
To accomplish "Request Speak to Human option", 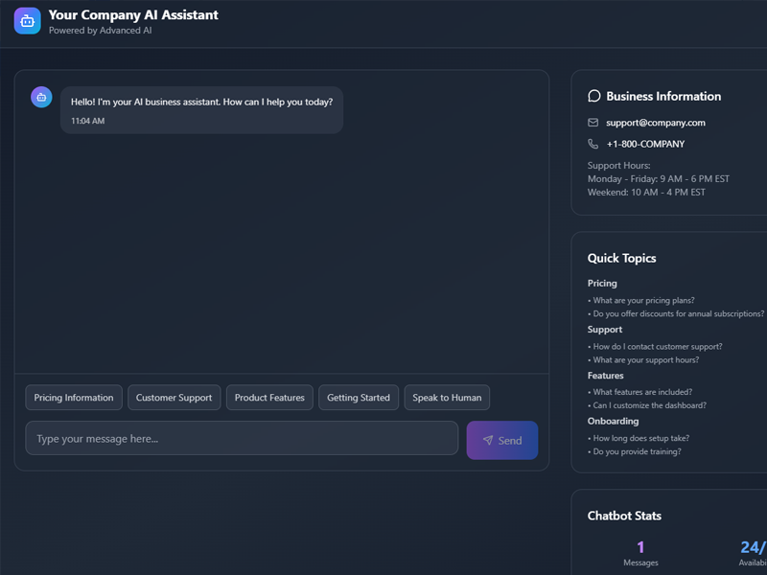I will click(447, 398).
